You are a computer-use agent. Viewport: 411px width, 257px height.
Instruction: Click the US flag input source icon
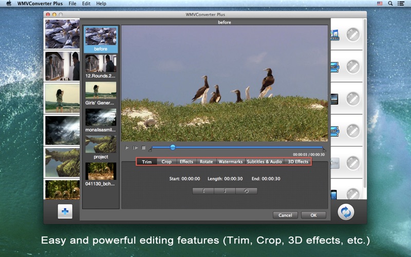click(380, 4)
